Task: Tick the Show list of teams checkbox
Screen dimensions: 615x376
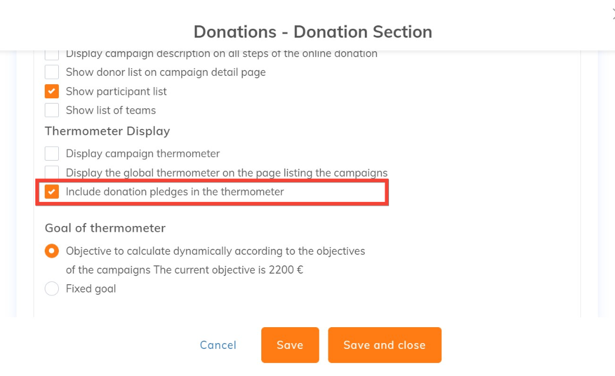Action: [x=52, y=110]
